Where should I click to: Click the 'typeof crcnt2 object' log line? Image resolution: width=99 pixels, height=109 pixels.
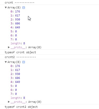[x=21, y=107]
